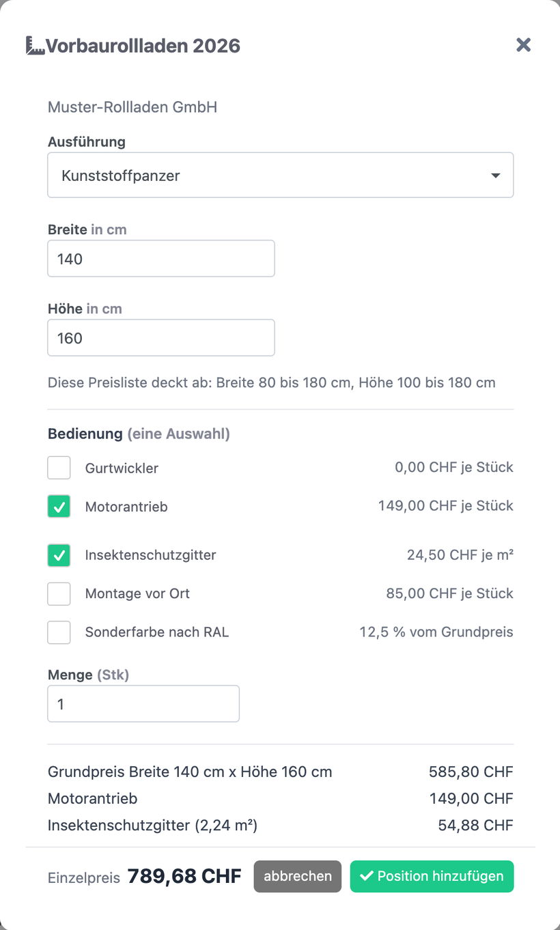Click the abbrechen button
The height and width of the screenshot is (930, 560).
click(298, 876)
